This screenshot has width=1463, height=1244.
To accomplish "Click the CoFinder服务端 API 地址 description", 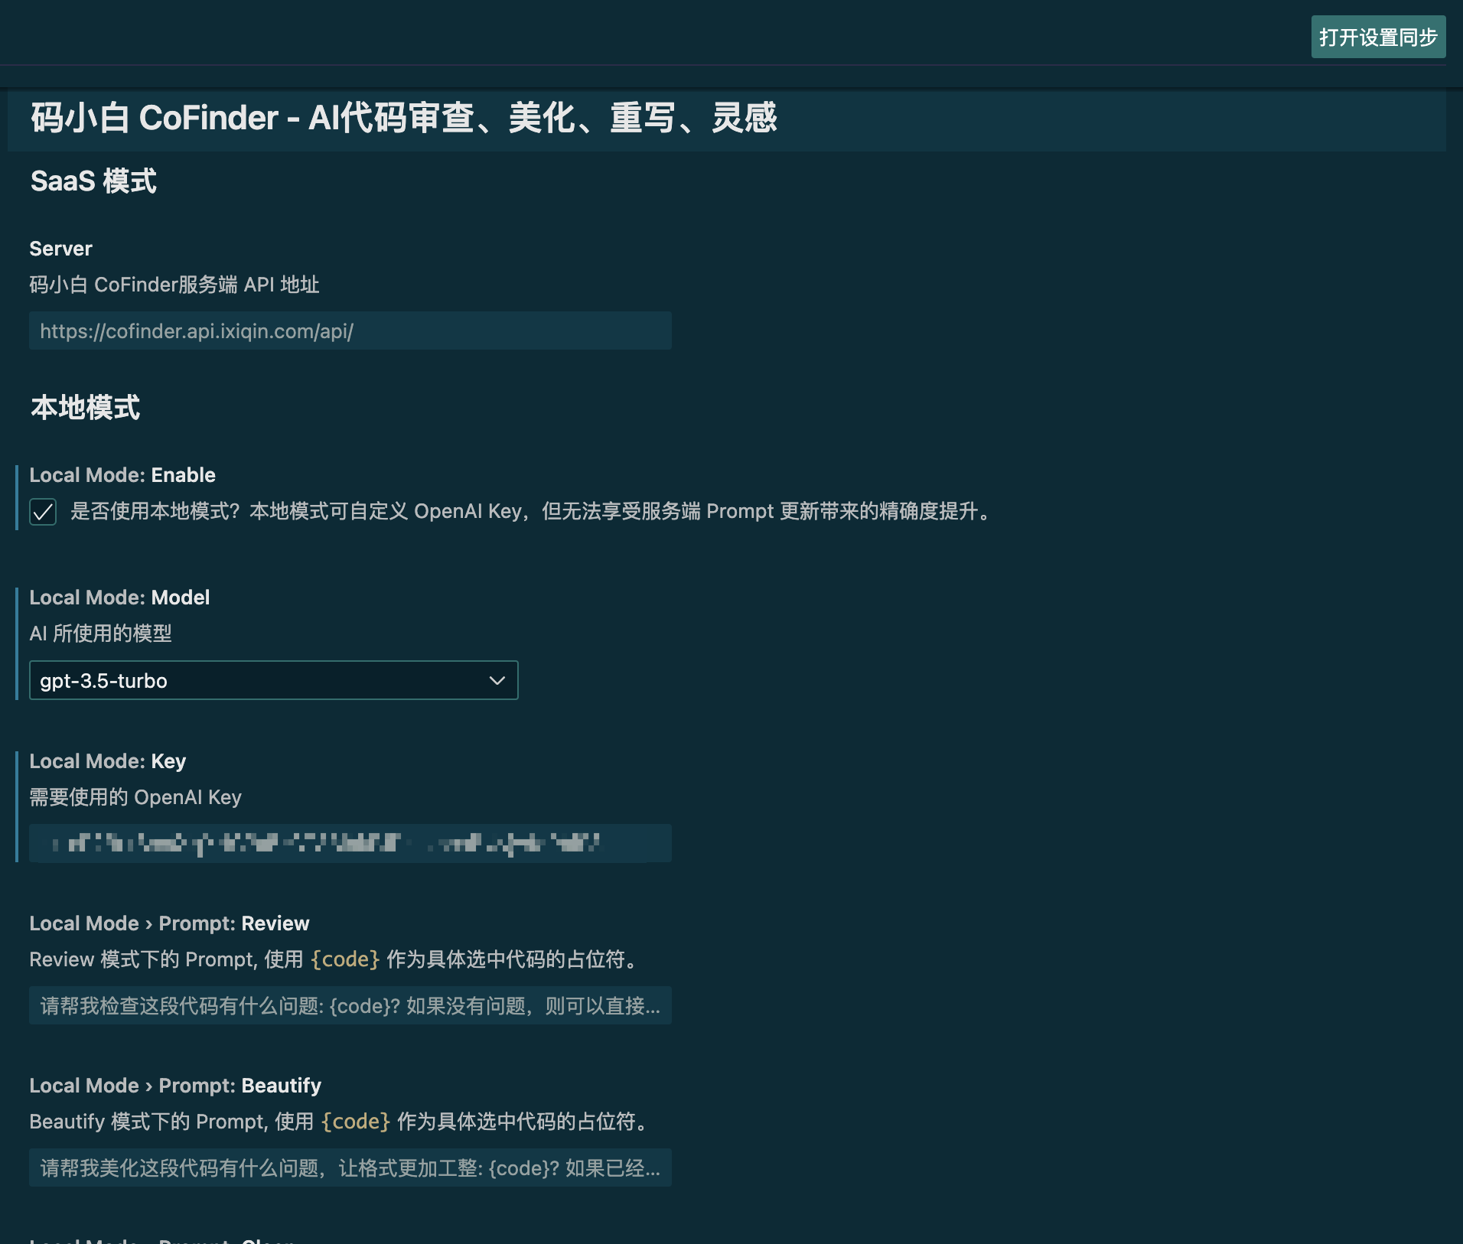I will pos(174,285).
